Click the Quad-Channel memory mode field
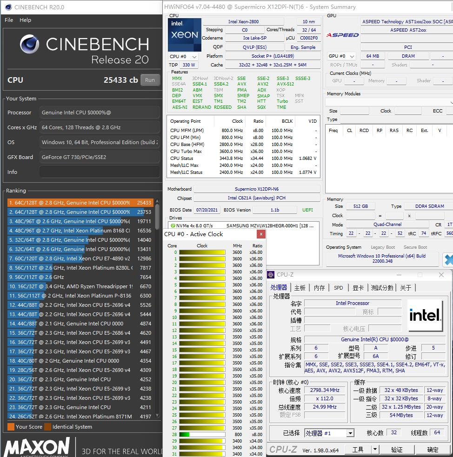 pos(387,225)
